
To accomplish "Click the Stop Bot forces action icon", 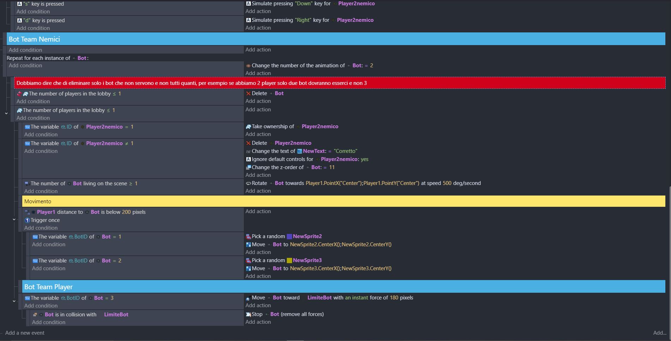I will click(248, 314).
